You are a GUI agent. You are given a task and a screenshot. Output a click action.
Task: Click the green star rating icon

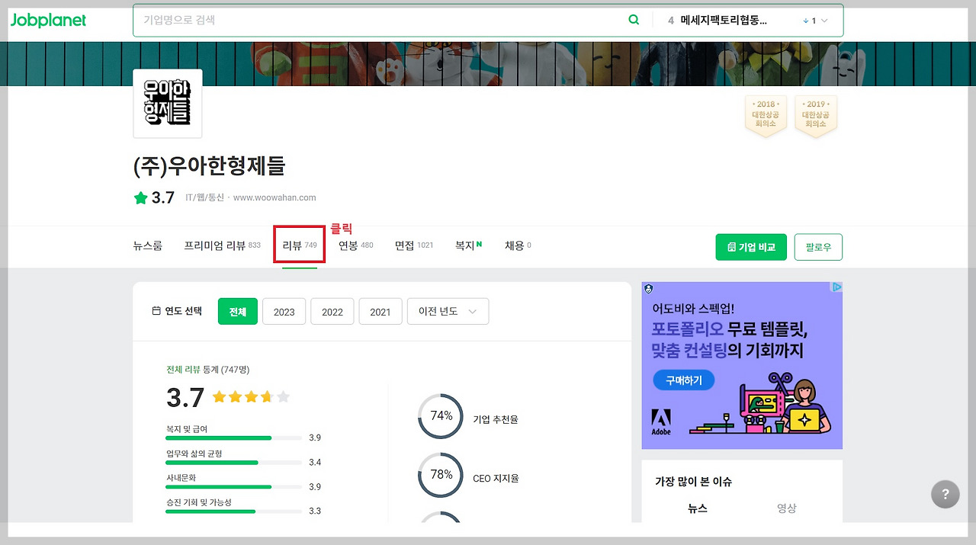point(140,198)
